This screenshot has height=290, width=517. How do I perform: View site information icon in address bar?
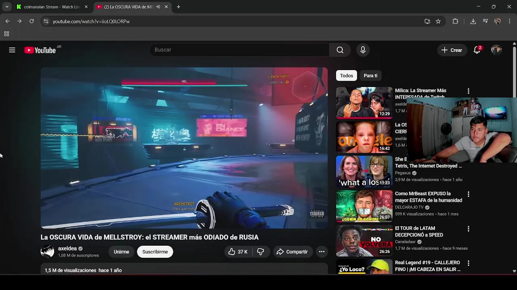click(x=46, y=21)
